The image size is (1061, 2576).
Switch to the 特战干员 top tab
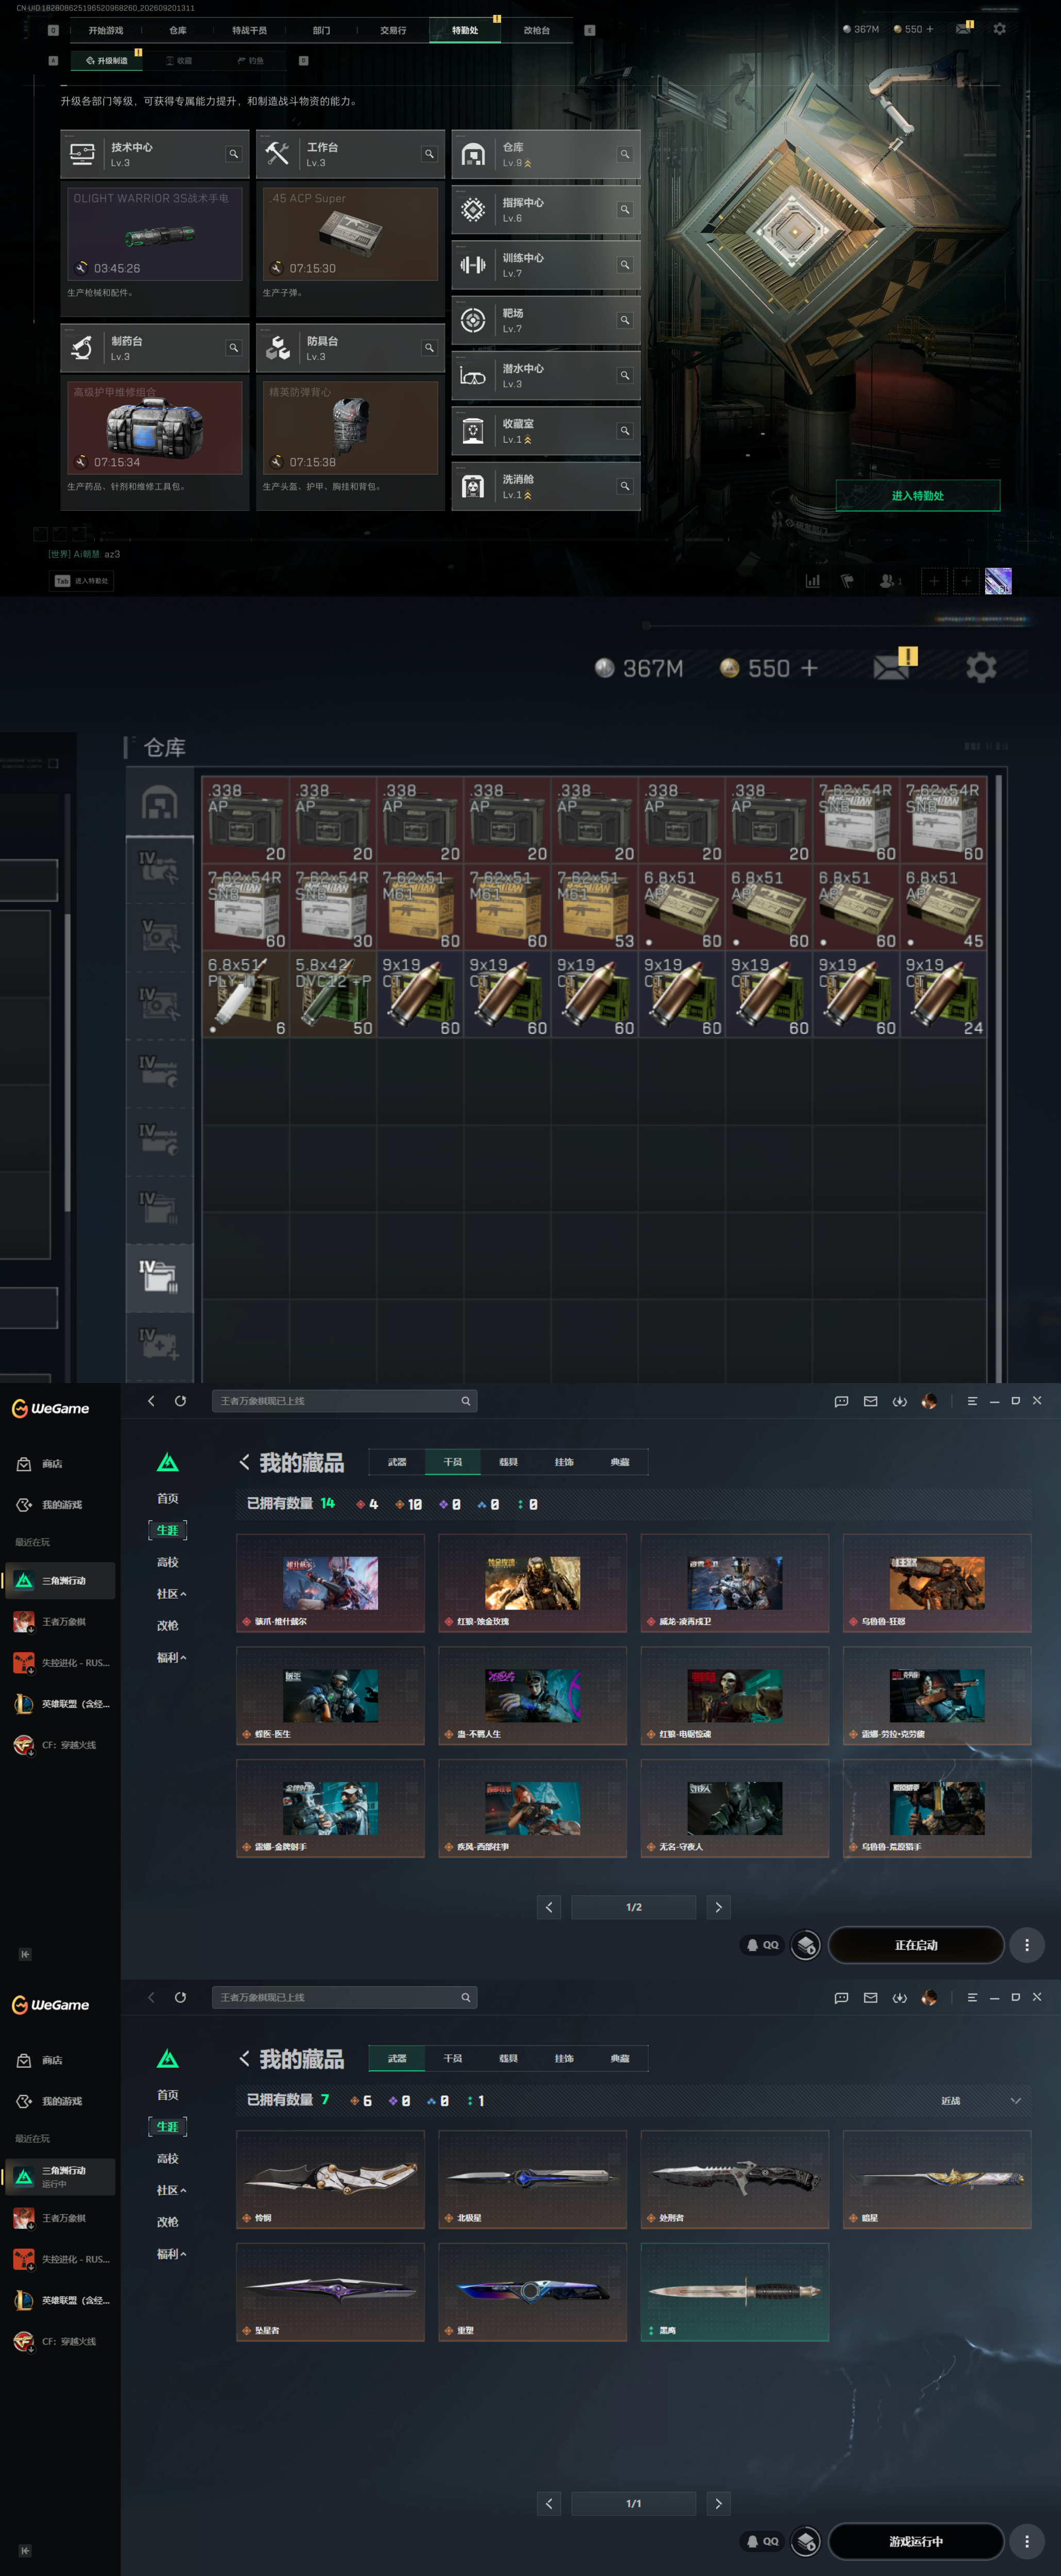coord(249,30)
